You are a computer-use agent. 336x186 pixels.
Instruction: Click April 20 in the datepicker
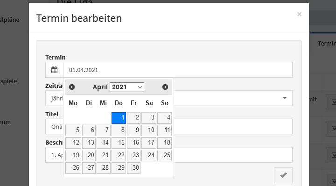[89, 155]
